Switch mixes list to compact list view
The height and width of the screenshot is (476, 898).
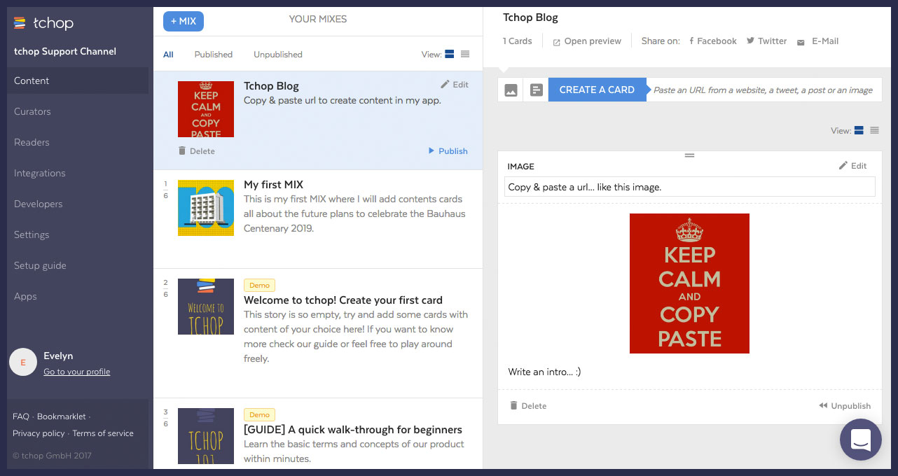[465, 54]
